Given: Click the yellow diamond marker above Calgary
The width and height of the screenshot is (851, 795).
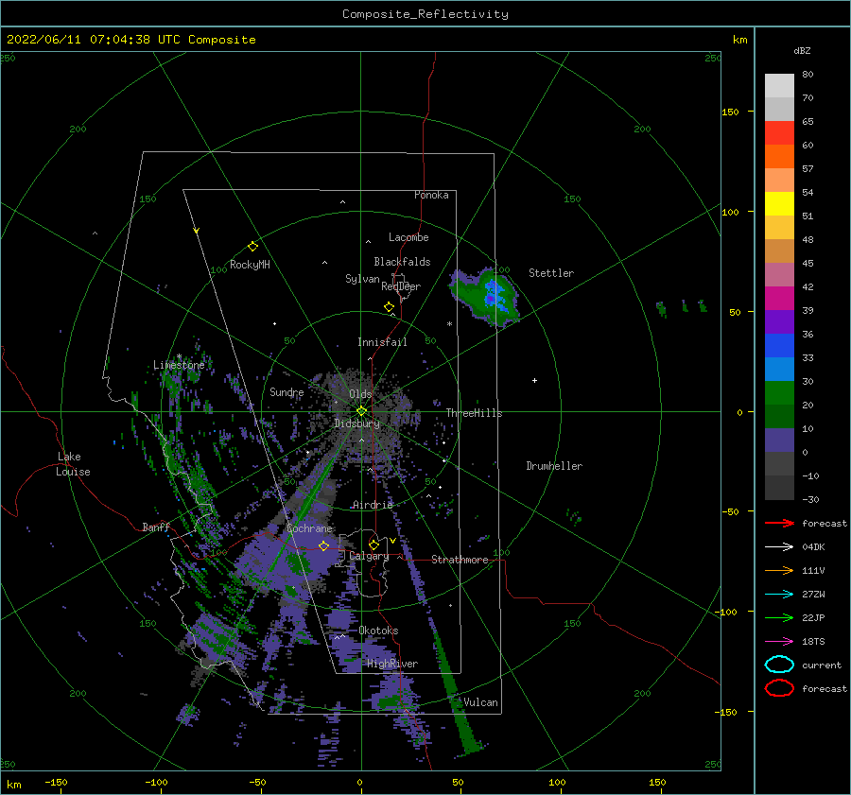Looking at the screenshot, I should click(373, 544).
